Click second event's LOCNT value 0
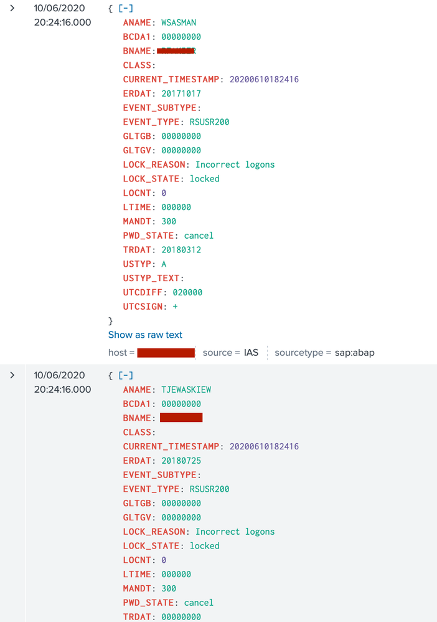Viewport: 437px width, 622px height. tap(164, 560)
